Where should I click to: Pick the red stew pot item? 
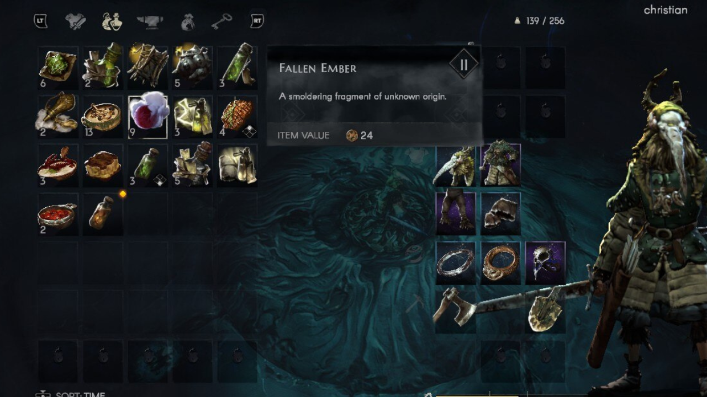pyautogui.click(x=58, y=214)
